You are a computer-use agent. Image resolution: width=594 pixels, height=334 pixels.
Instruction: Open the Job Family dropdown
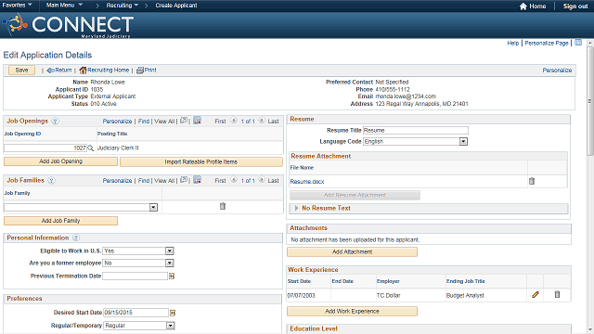153,207
